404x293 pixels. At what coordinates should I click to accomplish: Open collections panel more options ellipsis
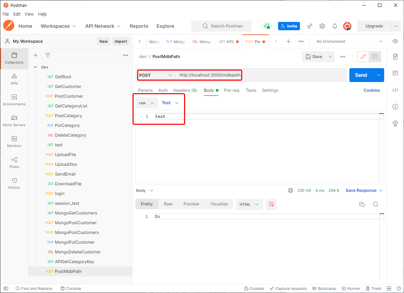(126, 55)
